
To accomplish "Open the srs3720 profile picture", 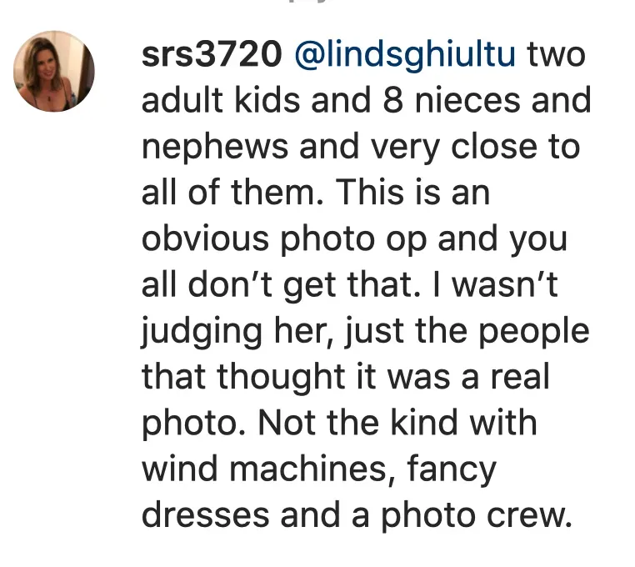I will [54, 72].
